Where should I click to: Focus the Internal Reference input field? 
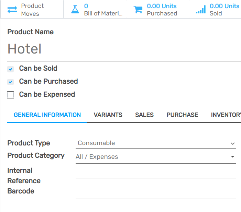click(x=156, y=172)
